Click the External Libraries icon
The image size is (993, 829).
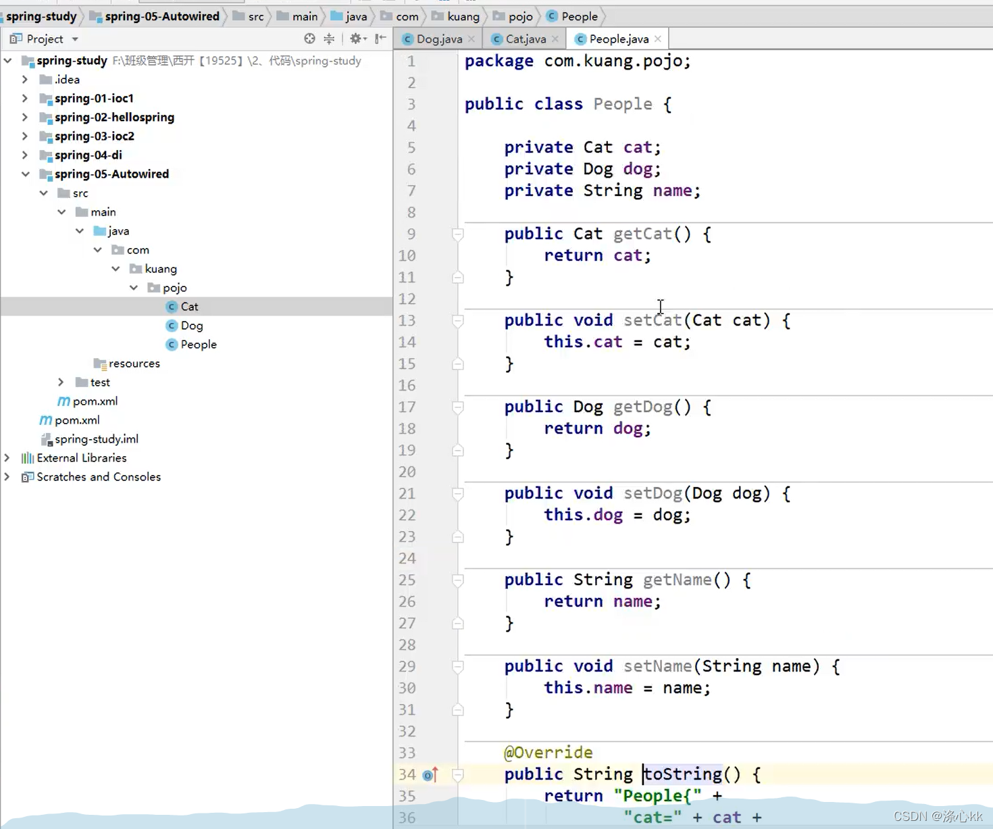(28, 458)
